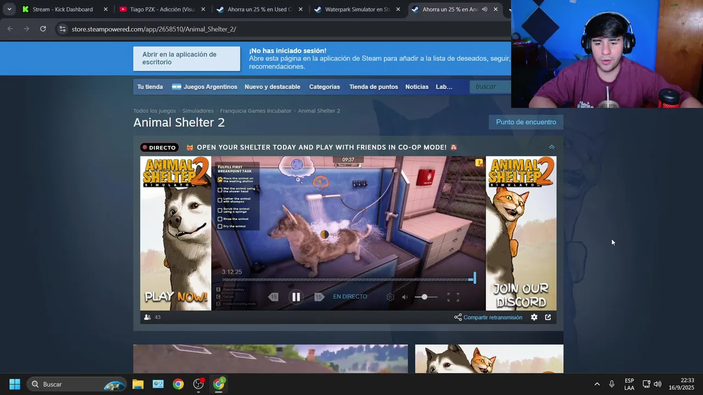Viewport: 703px width, 395px height.
Task: Click the address bar URL
Action: click(154, 29)
